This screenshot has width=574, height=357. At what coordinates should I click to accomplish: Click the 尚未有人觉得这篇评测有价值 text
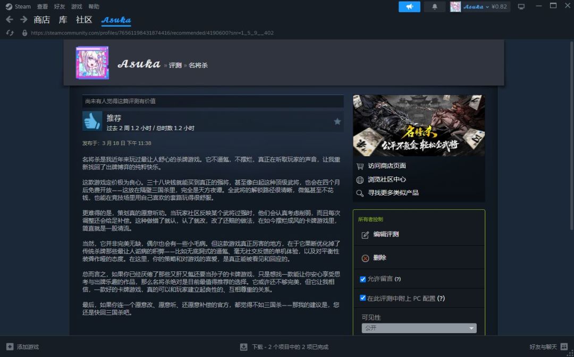tap(121, 101)
